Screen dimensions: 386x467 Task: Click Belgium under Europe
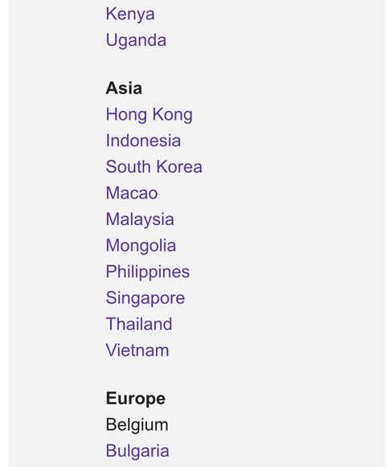[x=138, y=424]
